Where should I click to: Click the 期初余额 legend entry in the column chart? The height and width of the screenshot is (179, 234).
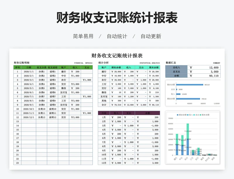point(182,115)
